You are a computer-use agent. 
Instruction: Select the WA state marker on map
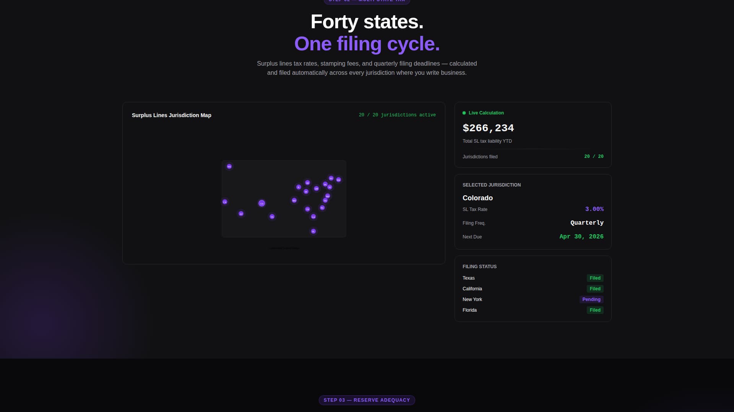pos(229,166)
